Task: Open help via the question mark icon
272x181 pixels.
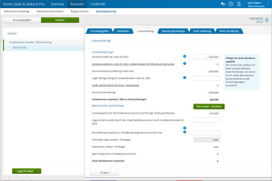Action: tap(231, 4)
